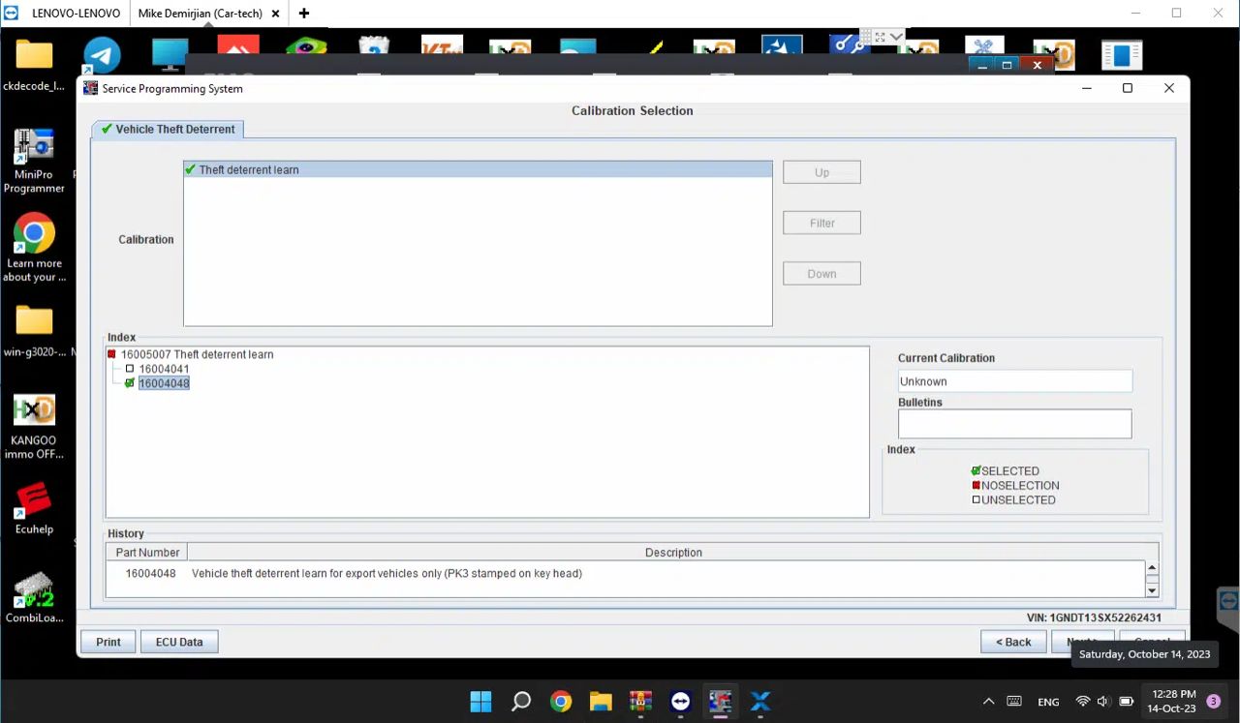Viewport: 1240px width, 723px height.
Task: Open Google Chrome from the taskbar
Action: 560,701
